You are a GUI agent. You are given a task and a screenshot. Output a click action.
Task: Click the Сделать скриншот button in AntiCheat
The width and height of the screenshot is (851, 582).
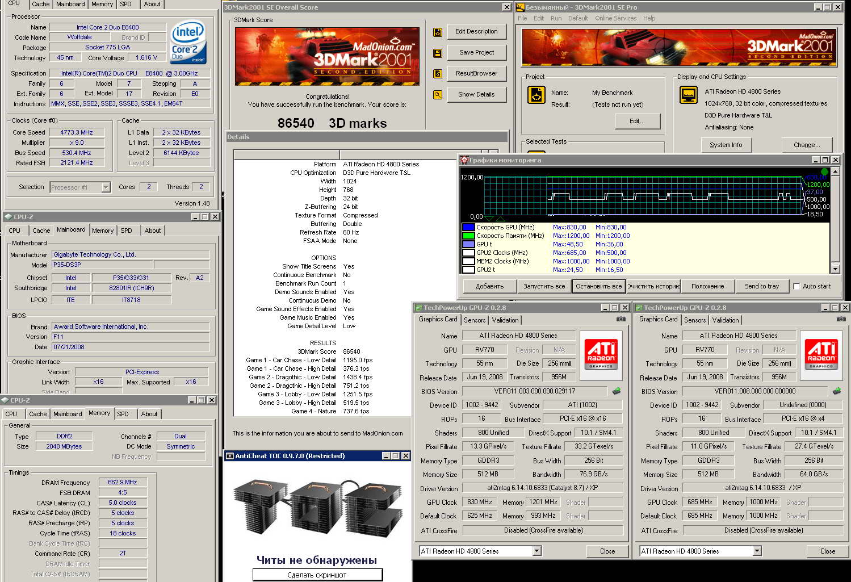click(317, 575)
